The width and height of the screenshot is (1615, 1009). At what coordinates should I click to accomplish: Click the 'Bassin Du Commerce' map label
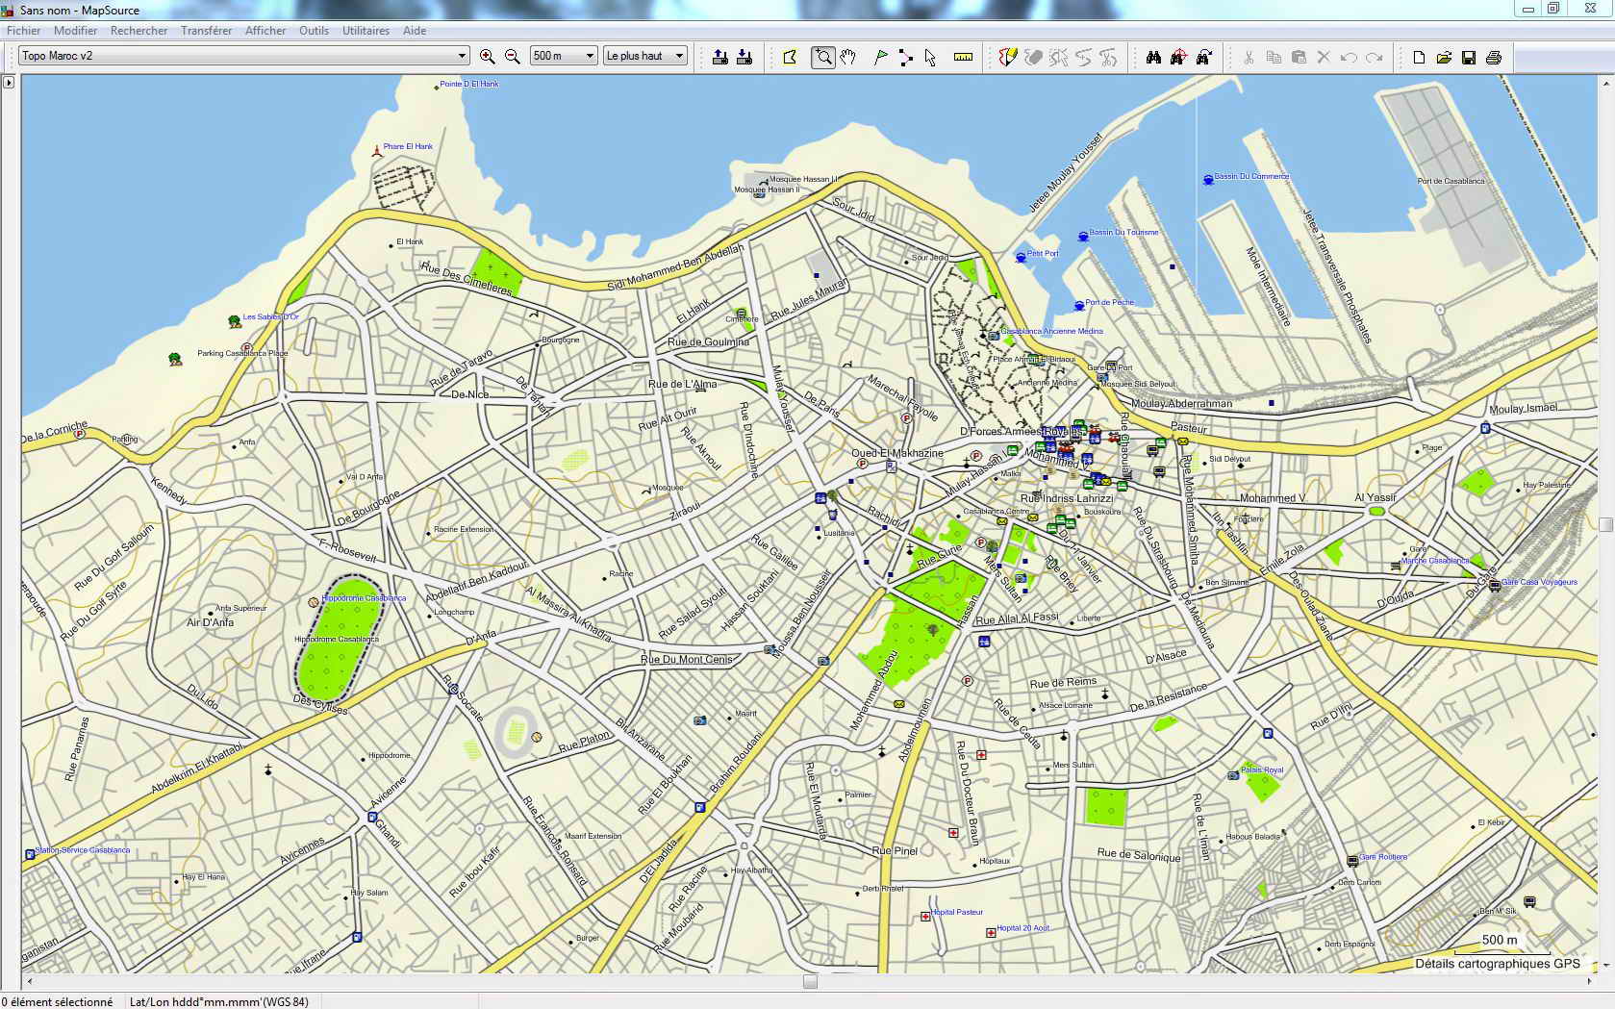[1251, 176]
